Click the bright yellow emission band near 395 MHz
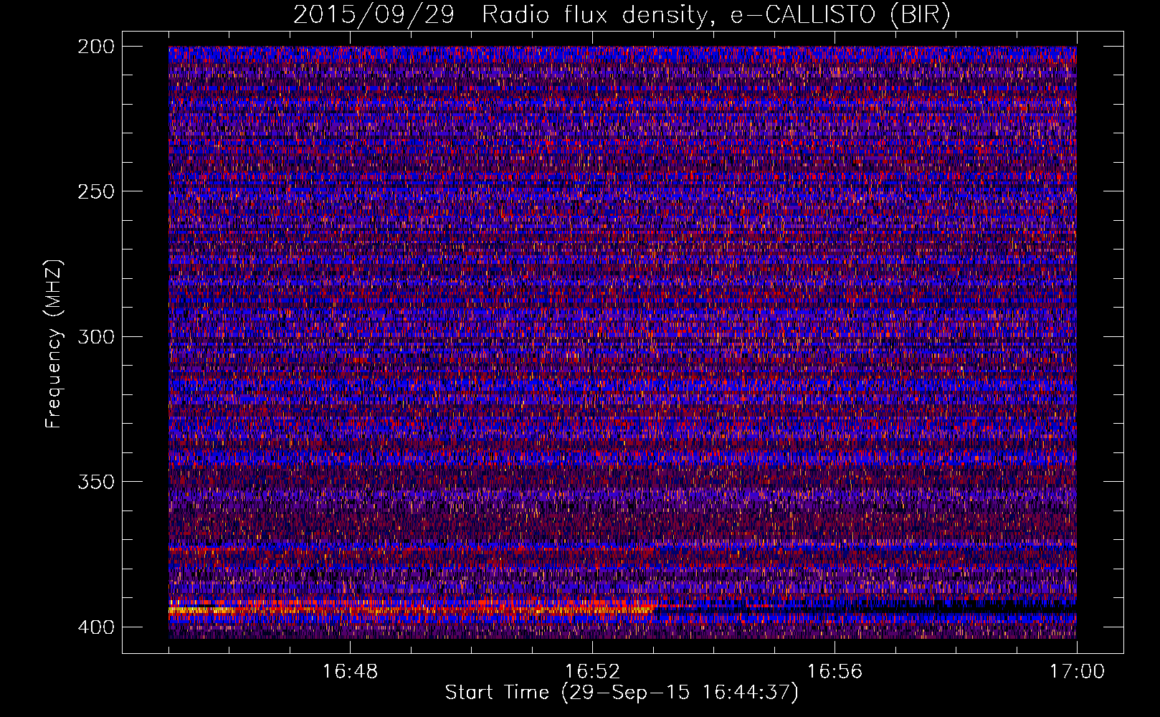Image resolution: width=1160 pixels, height=717 pixels. pos(412,609)
